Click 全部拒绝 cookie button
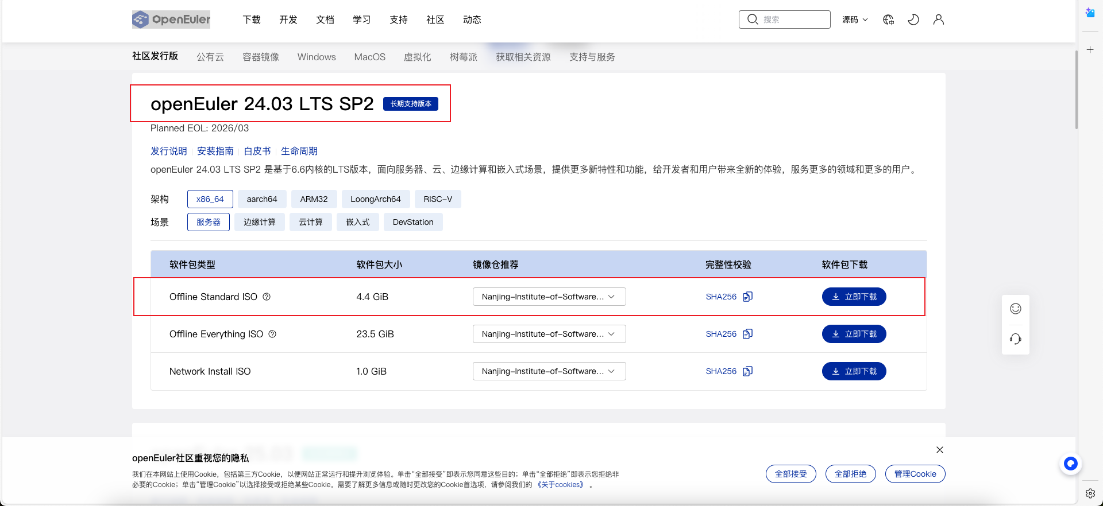The width and height of the screenshot is (1103, 506). pyautogui.click(x=851, y=474)
